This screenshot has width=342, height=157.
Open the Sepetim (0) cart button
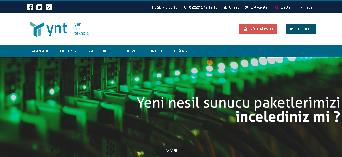[x=301, y=29]
